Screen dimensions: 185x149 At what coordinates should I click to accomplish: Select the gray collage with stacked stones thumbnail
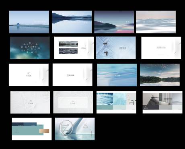click(x=162, y=102)
